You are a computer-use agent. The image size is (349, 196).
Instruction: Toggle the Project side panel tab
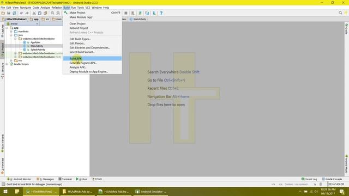pyautogui.click(x=2, y=50)
